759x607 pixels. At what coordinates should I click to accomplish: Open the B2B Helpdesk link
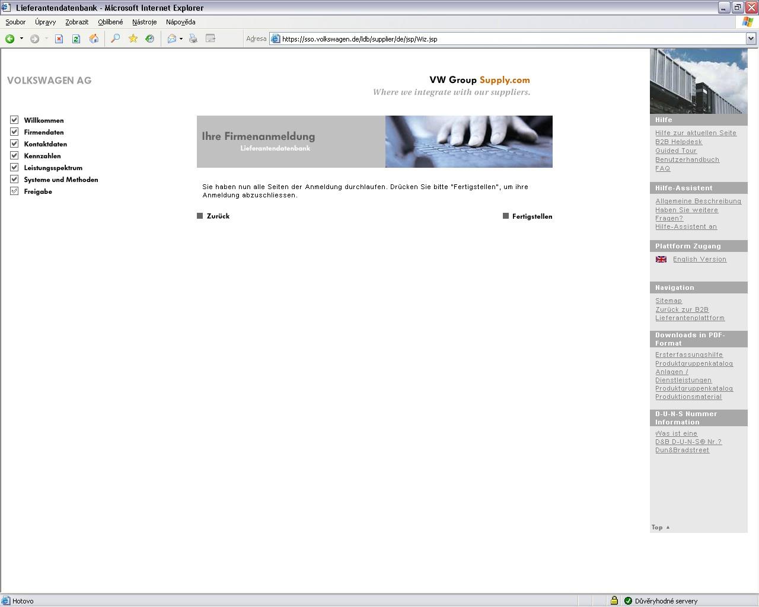678,142
